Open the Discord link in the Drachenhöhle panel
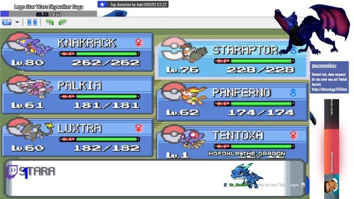Screen dimensions: 354x199 (x=329, y=90)
